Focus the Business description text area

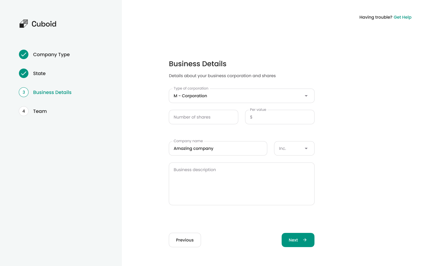pyautogui.click(x=242, y=184)
